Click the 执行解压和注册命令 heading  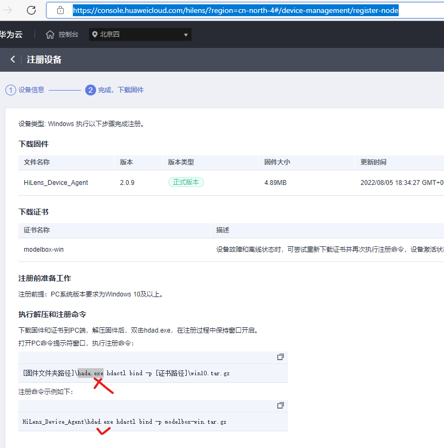click(x=52, y=315)
